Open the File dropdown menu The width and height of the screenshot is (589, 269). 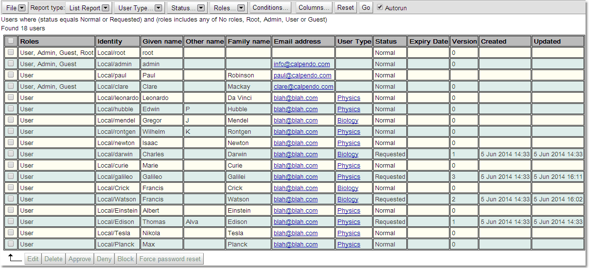[x=15, y=8]
